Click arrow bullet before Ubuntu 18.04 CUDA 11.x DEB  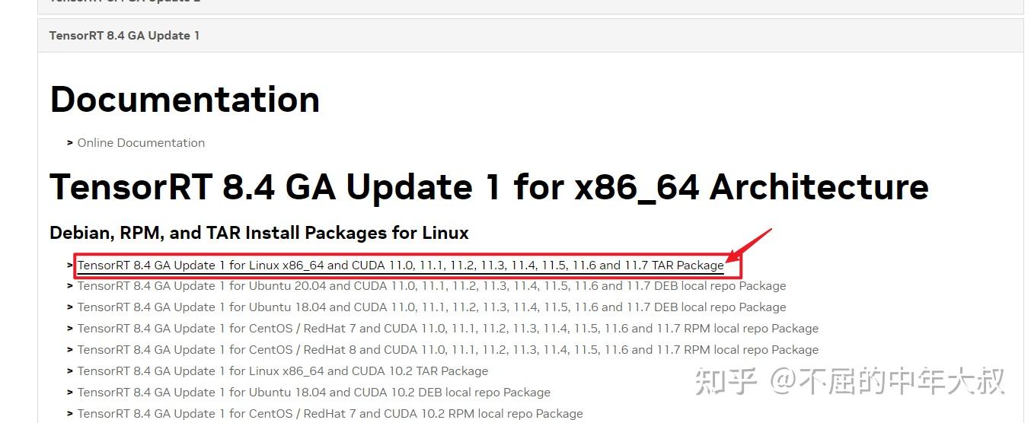70,307
